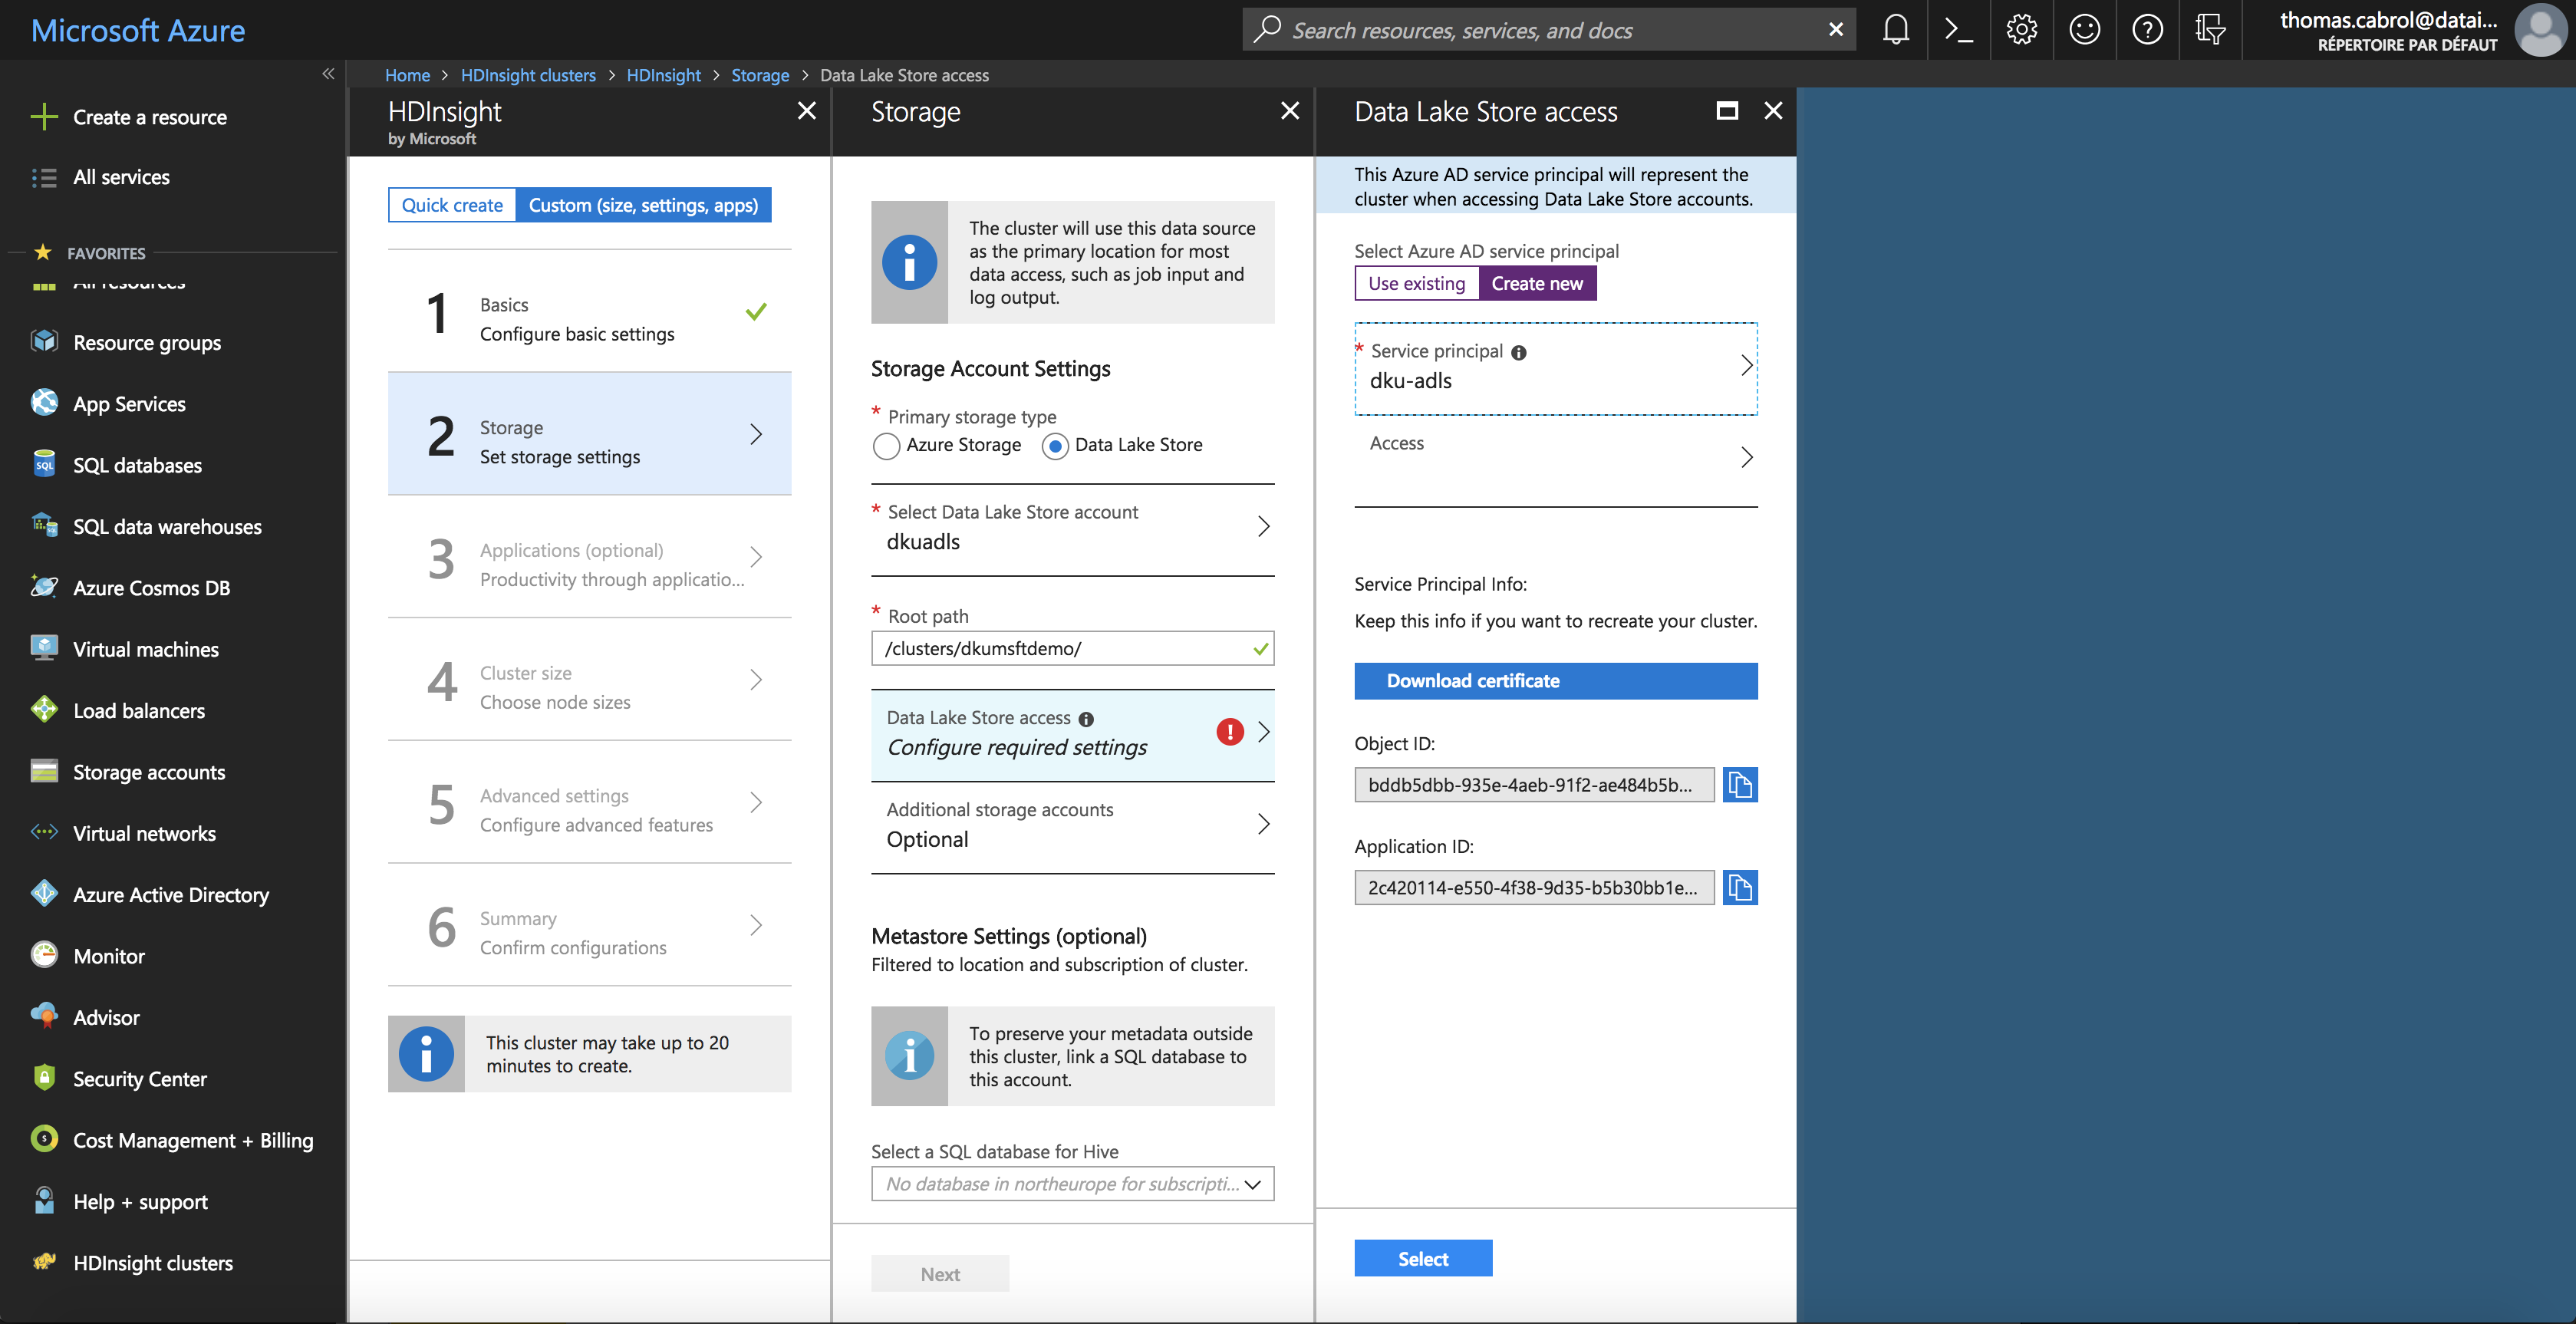Click the Load balancers diamond icon
The image size is (2576, 1324).
(x=44, y=710)
